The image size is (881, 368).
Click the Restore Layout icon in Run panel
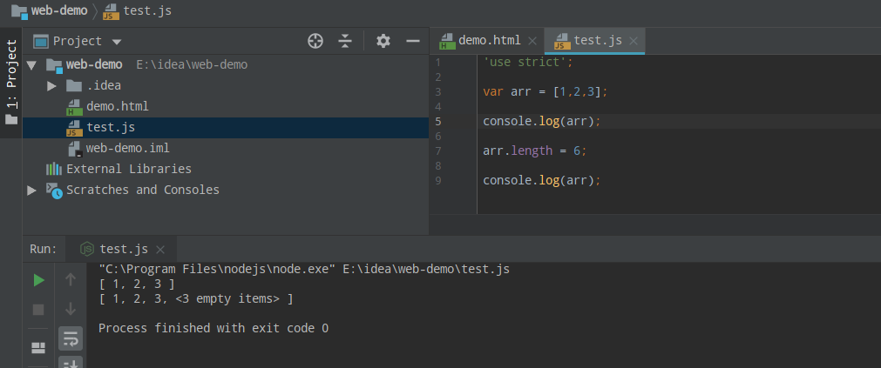click(x=38, y=348)
